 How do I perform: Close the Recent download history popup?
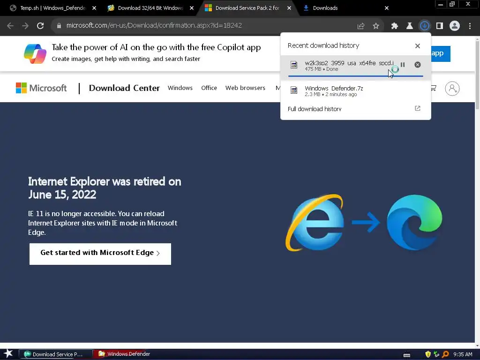tap(418, 46)
